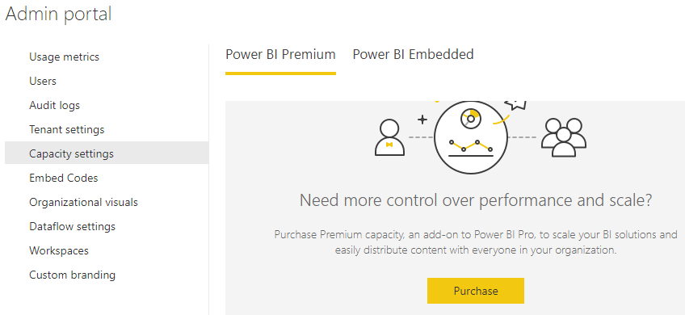Image resolution: width=685 pixels, height=315 pixels.
Task: Switch to Power BI Premium tab
Action: click(x=280, y=55)
